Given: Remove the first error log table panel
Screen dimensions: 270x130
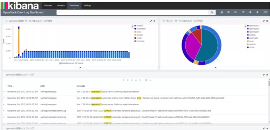Looking at the screenshot, I should 267,75.
